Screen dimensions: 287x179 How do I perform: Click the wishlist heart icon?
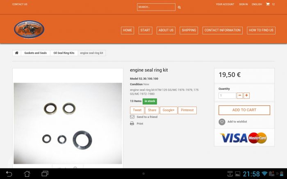pos(222,122)
